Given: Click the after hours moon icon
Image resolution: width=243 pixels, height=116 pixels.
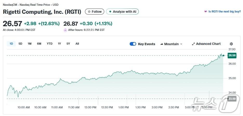Looking at the screenshot, I should (x=65, y=30).
